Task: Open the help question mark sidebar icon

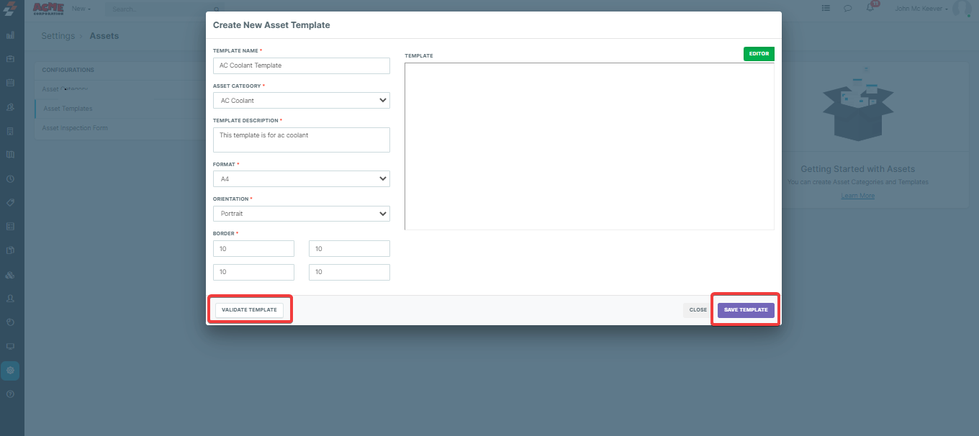Action: click(x=10, y=394)
